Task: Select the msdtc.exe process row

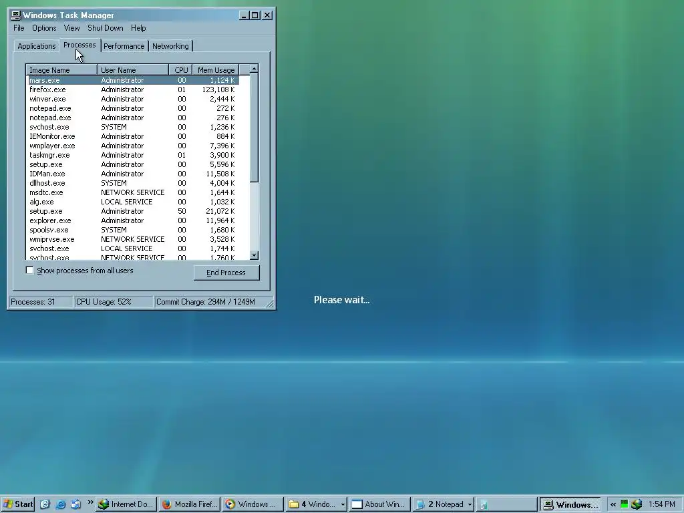Action: [x=133, y=192]
